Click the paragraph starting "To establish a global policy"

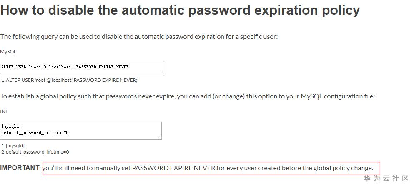tap(187, 96)
